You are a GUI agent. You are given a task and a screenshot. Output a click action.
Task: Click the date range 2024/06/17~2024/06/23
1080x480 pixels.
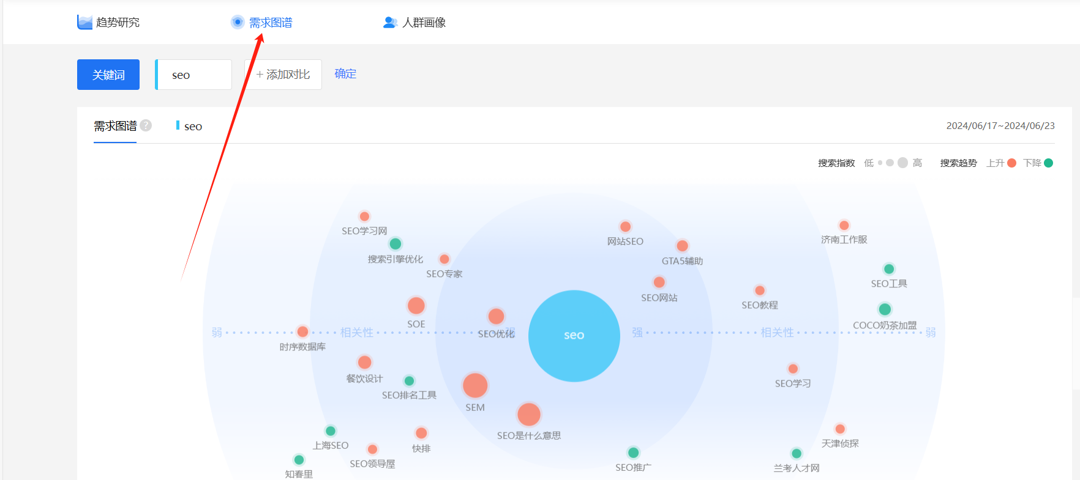(x=1000, y=126)
